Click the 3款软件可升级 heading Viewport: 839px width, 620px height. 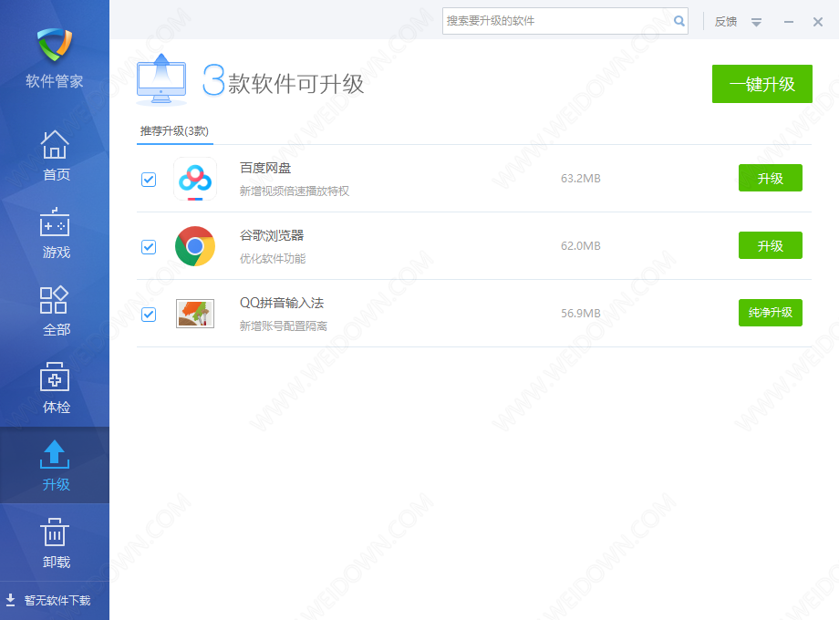[283, 81]
